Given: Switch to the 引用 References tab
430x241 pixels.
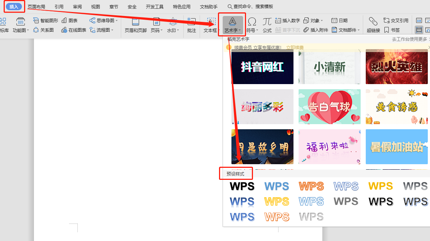Looking at the screenshot, I should coord(59,7).
